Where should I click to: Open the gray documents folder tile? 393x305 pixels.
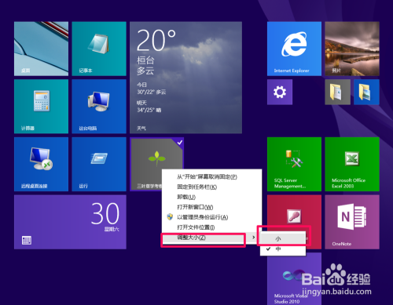[x=338, y=92]
